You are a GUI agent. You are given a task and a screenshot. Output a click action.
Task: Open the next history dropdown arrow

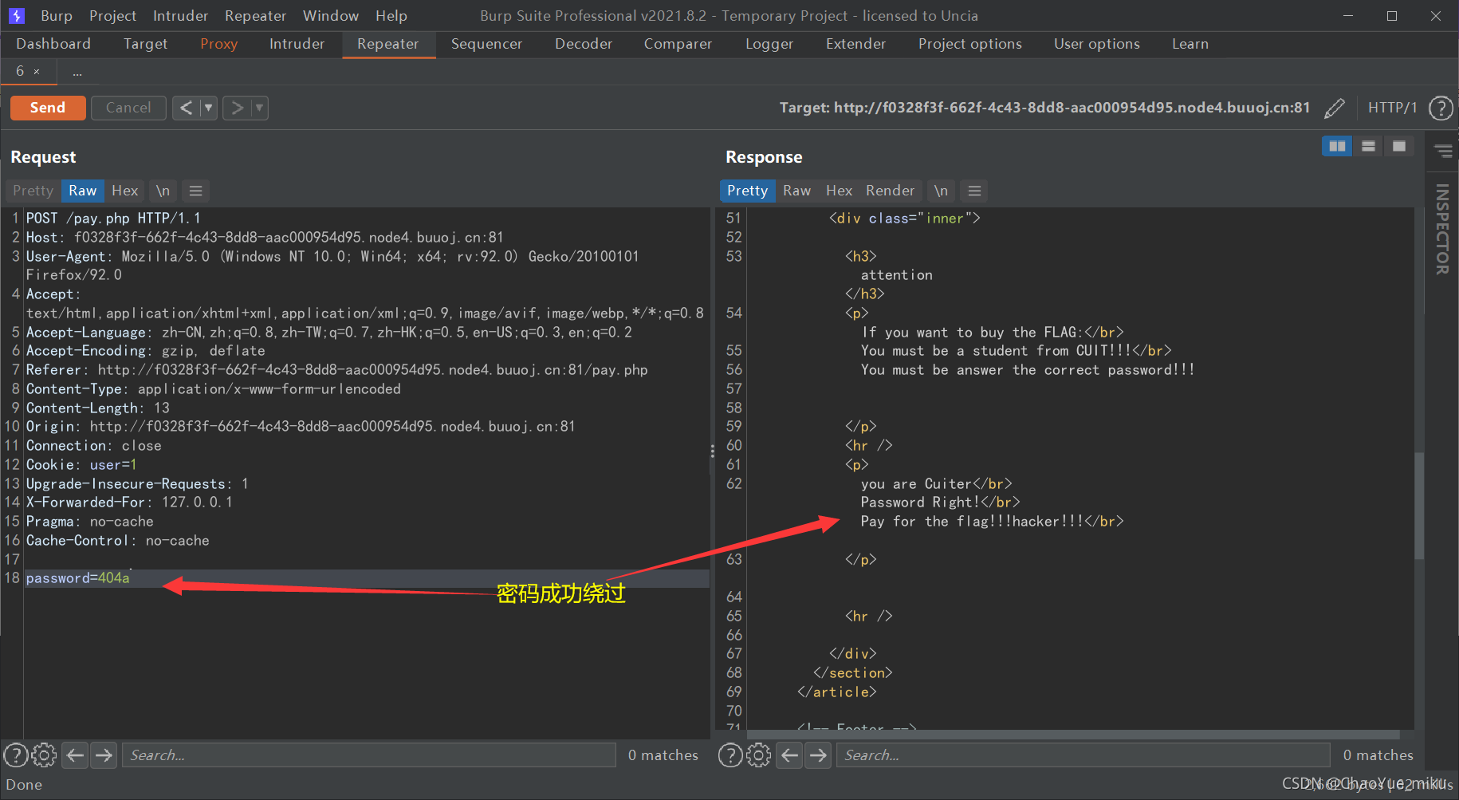pyautogui.click(x=259, y=108)
